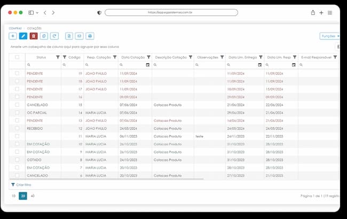Set page size to 10
Screen dimensions: 347x219
click(x=13, y=195)
